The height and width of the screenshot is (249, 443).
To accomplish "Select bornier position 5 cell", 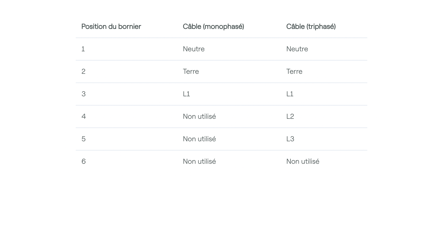I will [x=84, y=139].
